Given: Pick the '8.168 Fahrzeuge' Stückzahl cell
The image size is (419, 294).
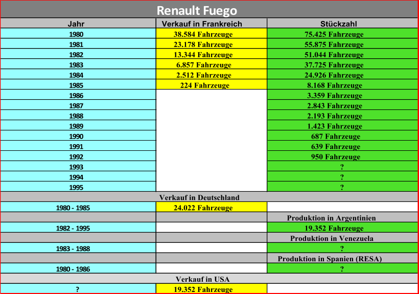Looking at the screenshot, I should click(342, 84).
